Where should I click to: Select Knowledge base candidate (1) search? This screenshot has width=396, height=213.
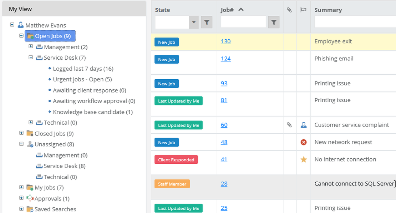93,112
